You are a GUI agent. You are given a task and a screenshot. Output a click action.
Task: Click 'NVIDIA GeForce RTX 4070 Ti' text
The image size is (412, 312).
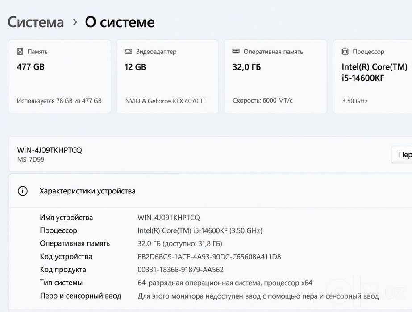(x=165, y=101)
